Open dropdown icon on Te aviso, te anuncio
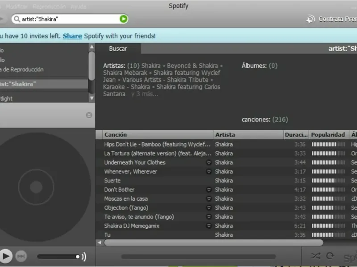Viewport: 357px width, 267px height. [x=208, y=217]
